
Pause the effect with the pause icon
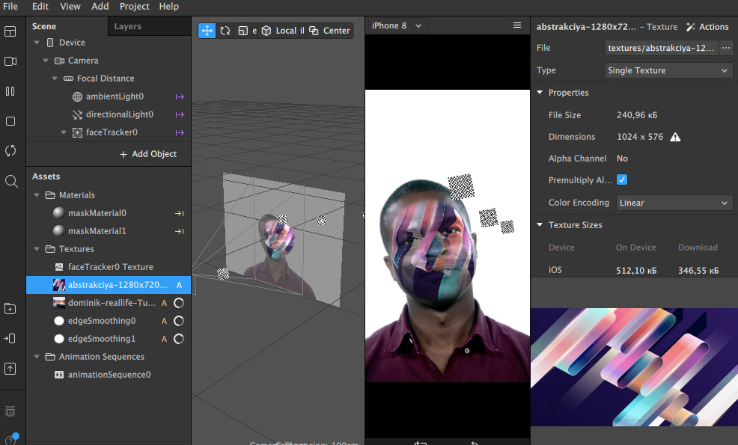[x=10, y=91]
